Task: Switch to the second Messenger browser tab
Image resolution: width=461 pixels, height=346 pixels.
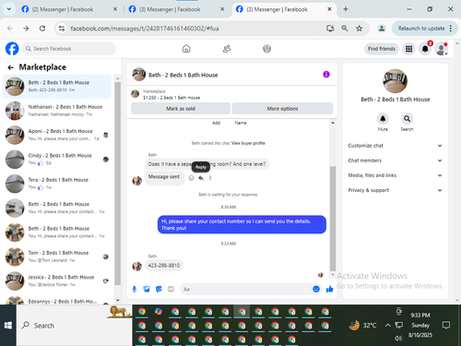Action: pos(176,9)
